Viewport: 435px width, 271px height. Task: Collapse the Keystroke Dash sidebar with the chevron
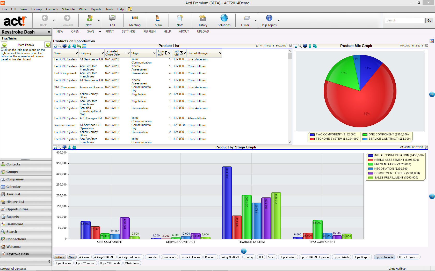point(49,32)
